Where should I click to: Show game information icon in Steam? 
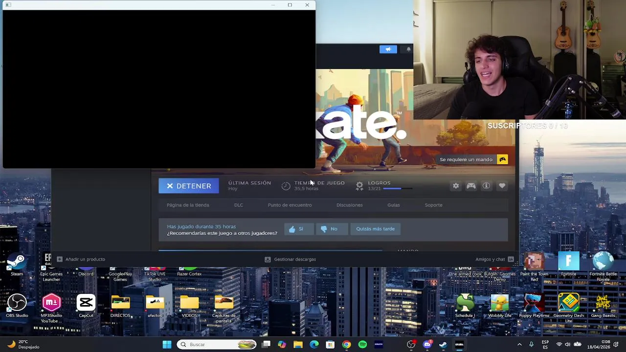[x=486, y=186]
